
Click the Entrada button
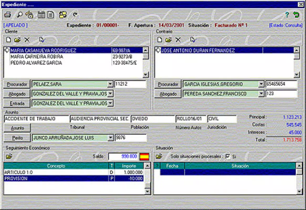(17, 103)
